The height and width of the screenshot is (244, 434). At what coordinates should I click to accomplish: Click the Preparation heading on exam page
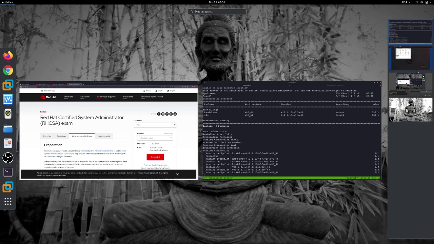coord(53,145)
